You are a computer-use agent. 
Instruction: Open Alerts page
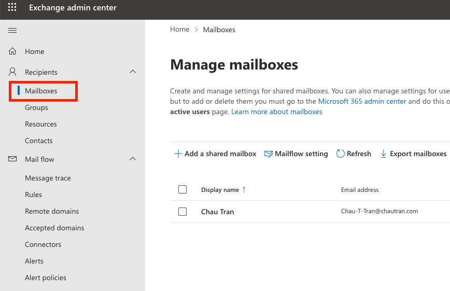[x=34, y=261]
